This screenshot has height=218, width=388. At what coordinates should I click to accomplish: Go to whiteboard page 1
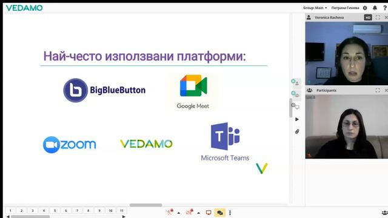tap(10, 211)
